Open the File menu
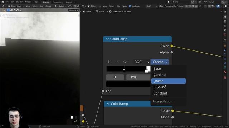This screenshot has width=229, height=128. pos(7,2)
